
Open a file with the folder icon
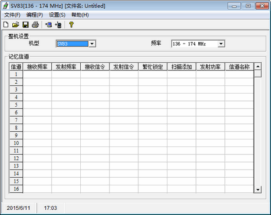point(16,24)
